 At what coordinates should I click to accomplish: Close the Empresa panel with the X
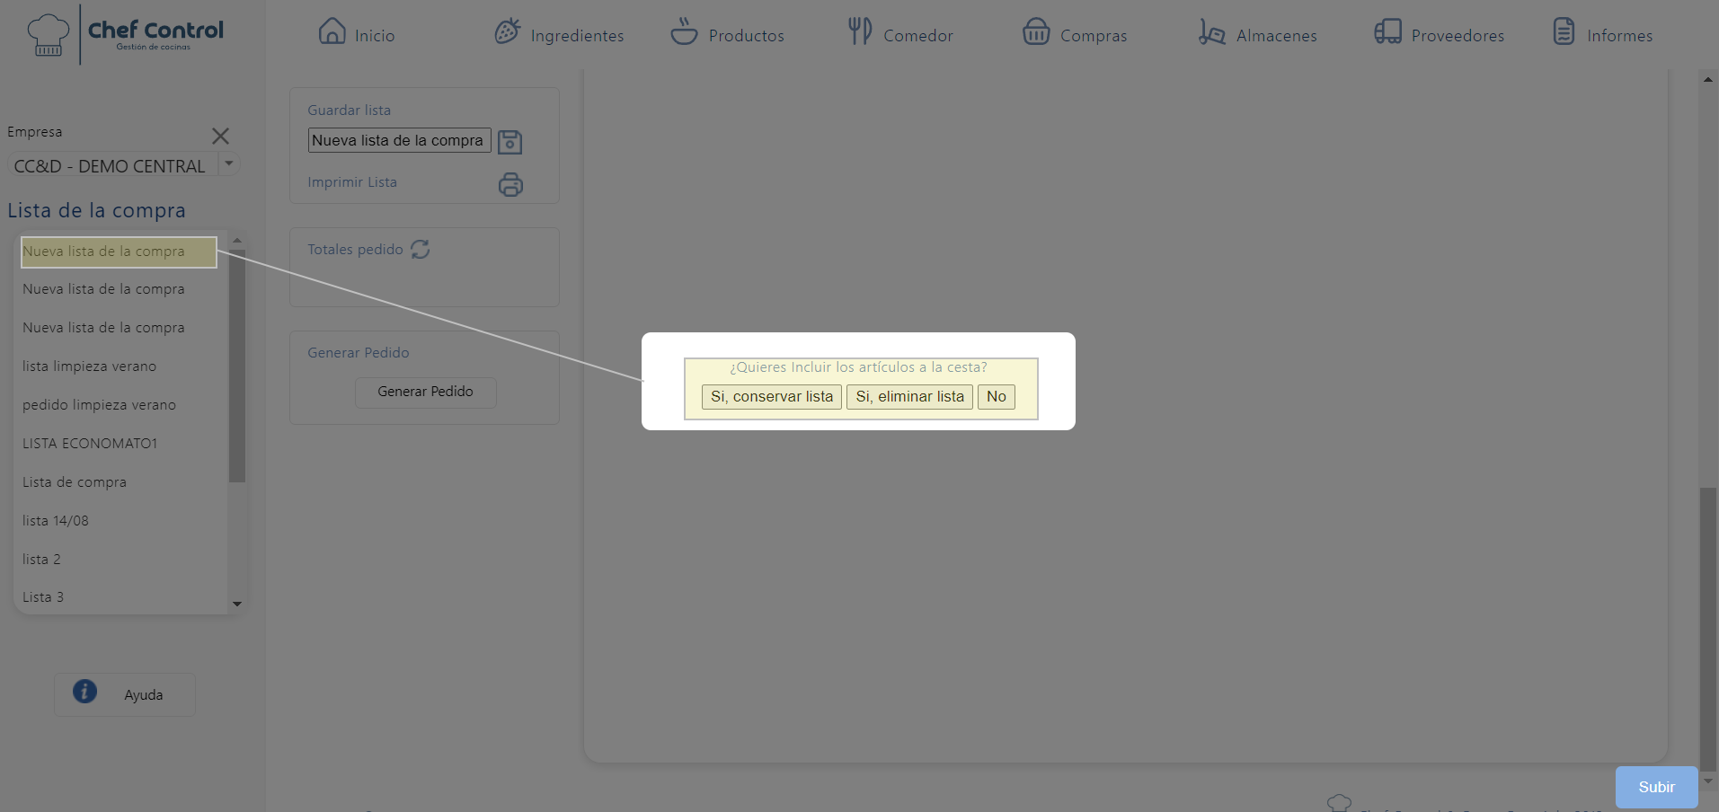(220, 136)
